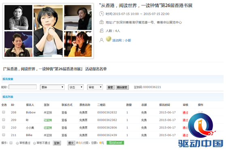Screen dimensions: 226x150
Task: Click QR code value 00000362806
Action: pos(107,127)
